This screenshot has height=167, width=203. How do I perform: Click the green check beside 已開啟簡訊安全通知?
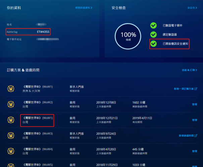tap(153, 44)
